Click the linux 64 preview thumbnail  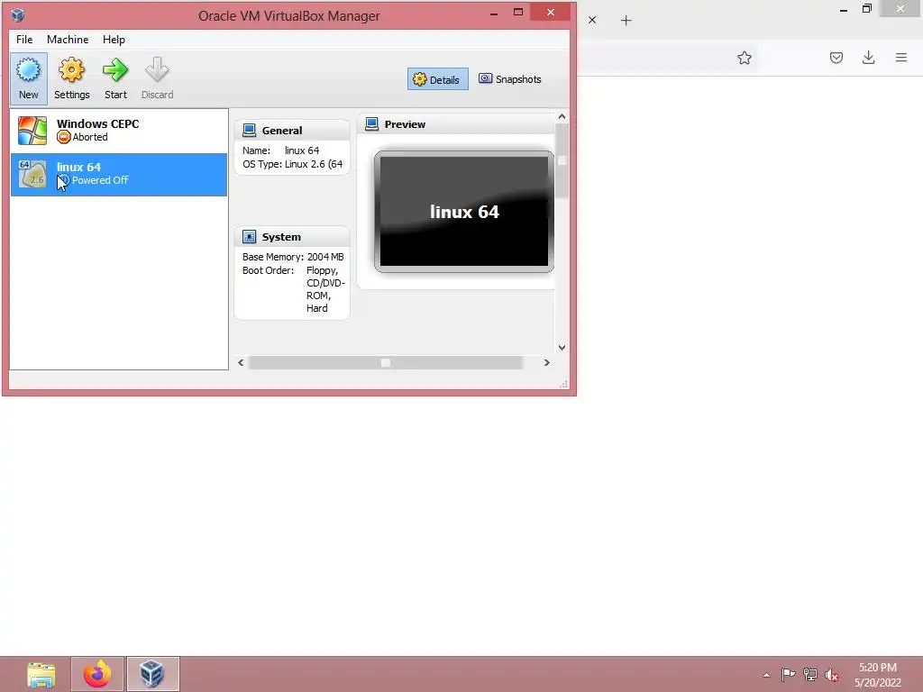point(464,211)
